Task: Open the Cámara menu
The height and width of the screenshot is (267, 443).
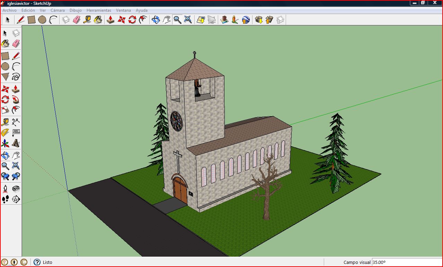Action: pyautogui.click(x=57, y=10)
